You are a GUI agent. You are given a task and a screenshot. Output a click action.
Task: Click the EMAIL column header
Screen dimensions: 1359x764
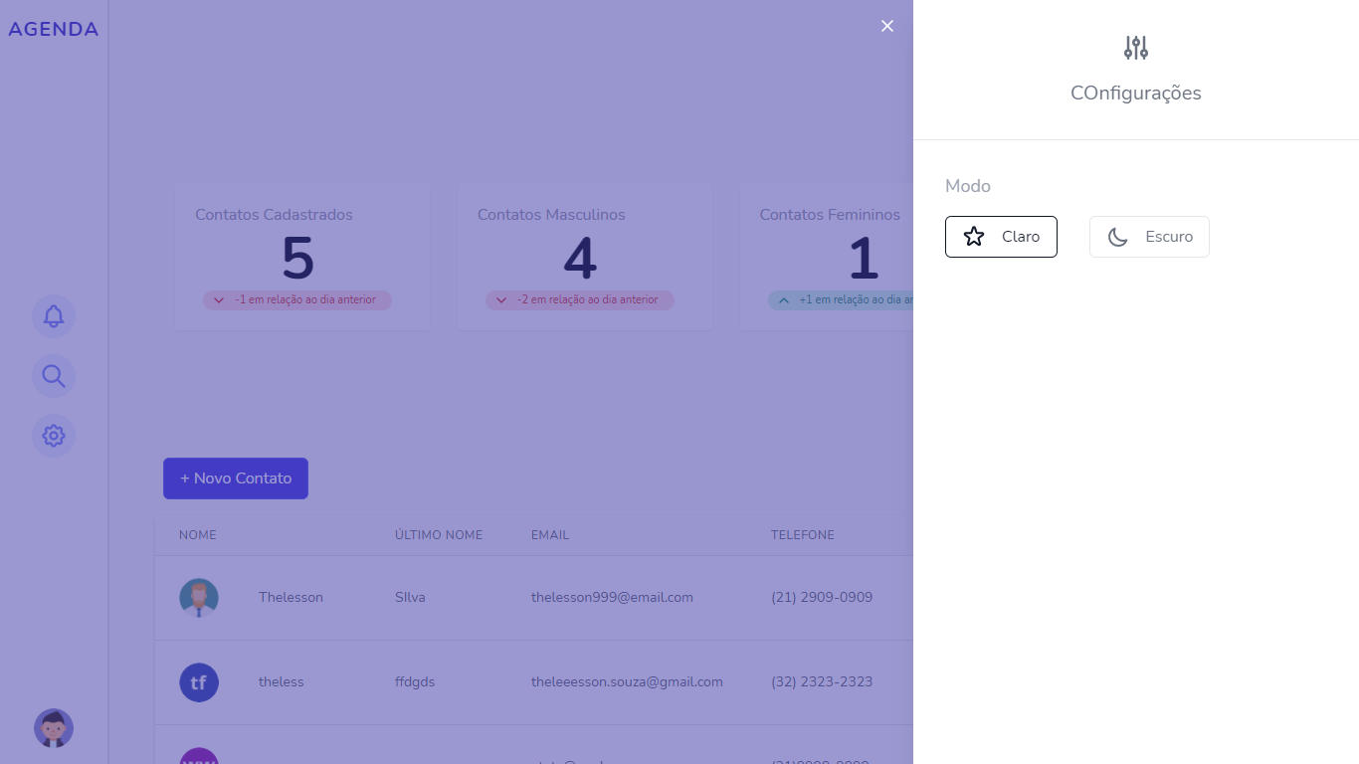[550, 535]
